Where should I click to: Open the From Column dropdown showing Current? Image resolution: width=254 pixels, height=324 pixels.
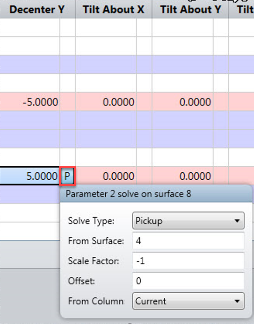(x=188, y=301)
